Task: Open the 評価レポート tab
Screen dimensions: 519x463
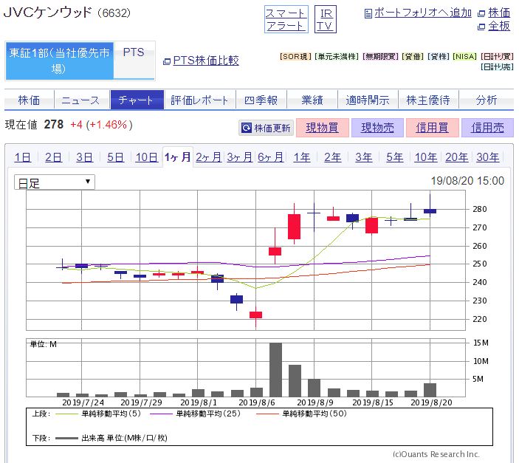Action: coord(200,100)
